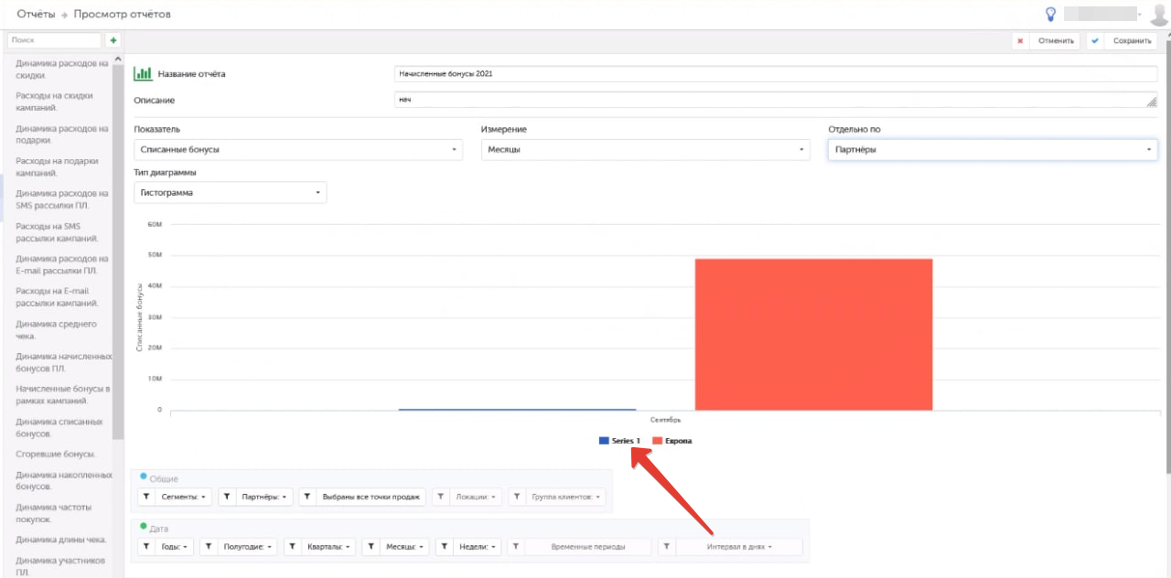Open the Показатель dropdown showing Списанные бонусы
The image size is (1171, 578).
[x=298, y=149]
